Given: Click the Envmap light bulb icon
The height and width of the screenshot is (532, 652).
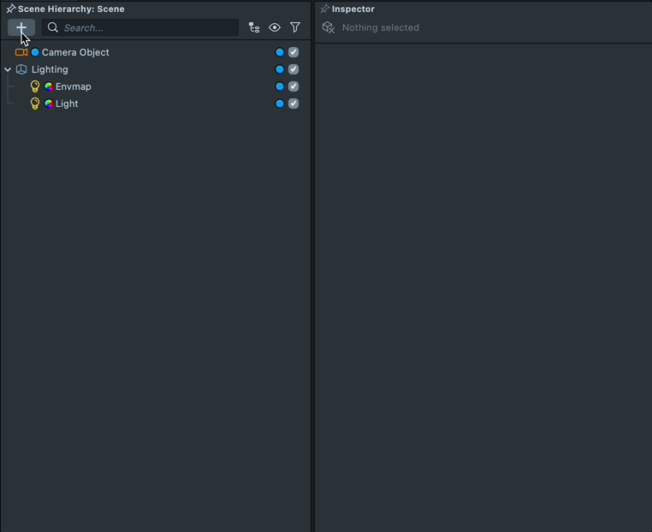Looking at the screenshot, I should coord(35,86).
